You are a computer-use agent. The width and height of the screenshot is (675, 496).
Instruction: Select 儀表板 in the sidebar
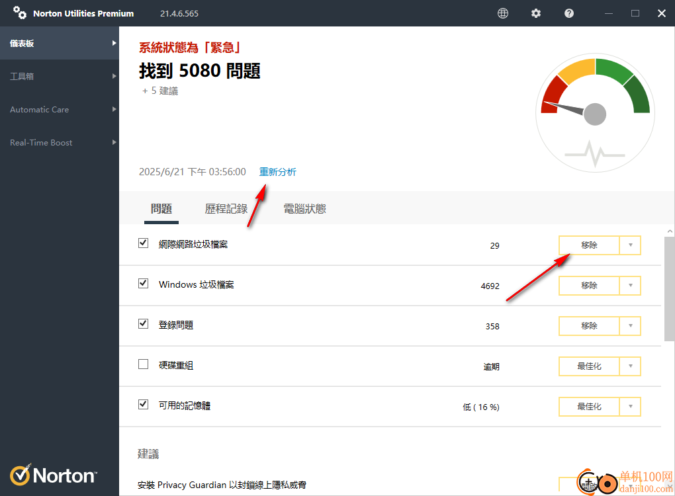(x=60, y=43)
